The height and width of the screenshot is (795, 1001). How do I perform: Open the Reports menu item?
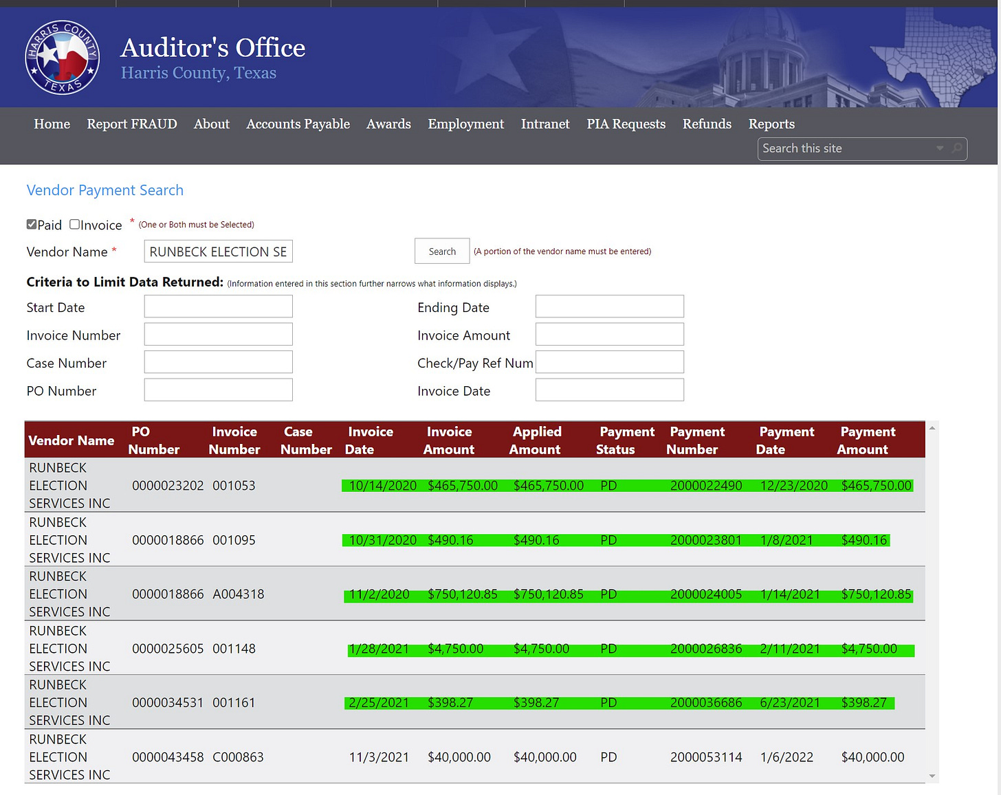coord(771,124)
